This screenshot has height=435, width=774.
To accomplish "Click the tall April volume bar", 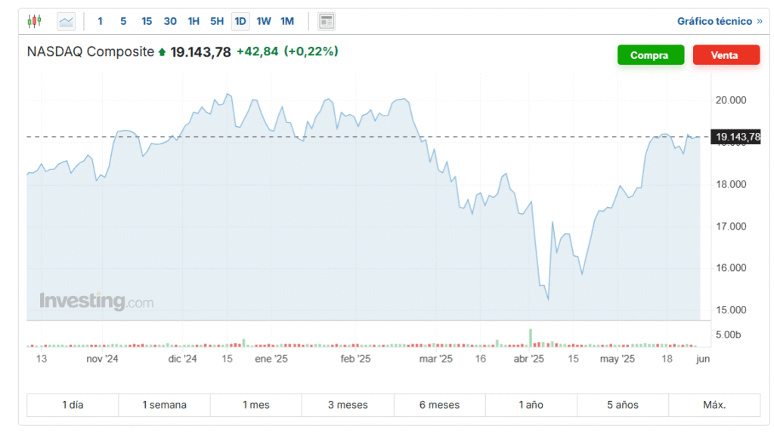I will [x=531, y=337].
